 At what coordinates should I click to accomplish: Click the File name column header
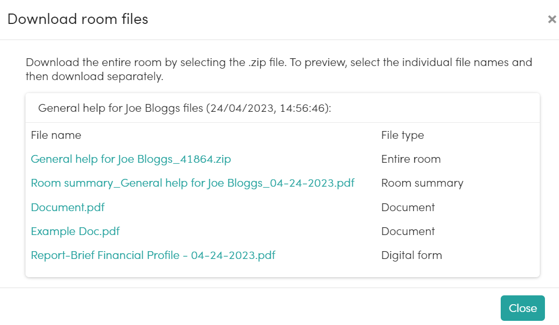[x=56, y=135]
